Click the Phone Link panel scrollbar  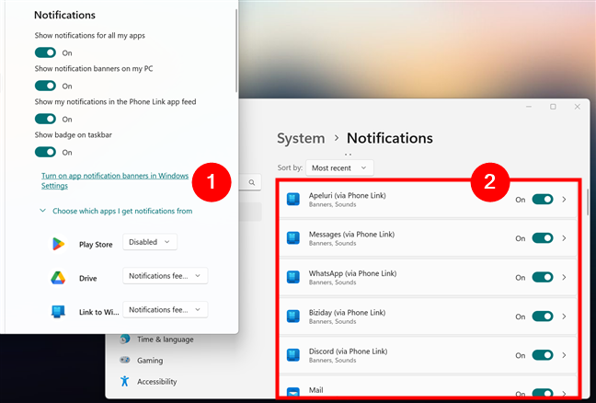(x=236, y=51)
